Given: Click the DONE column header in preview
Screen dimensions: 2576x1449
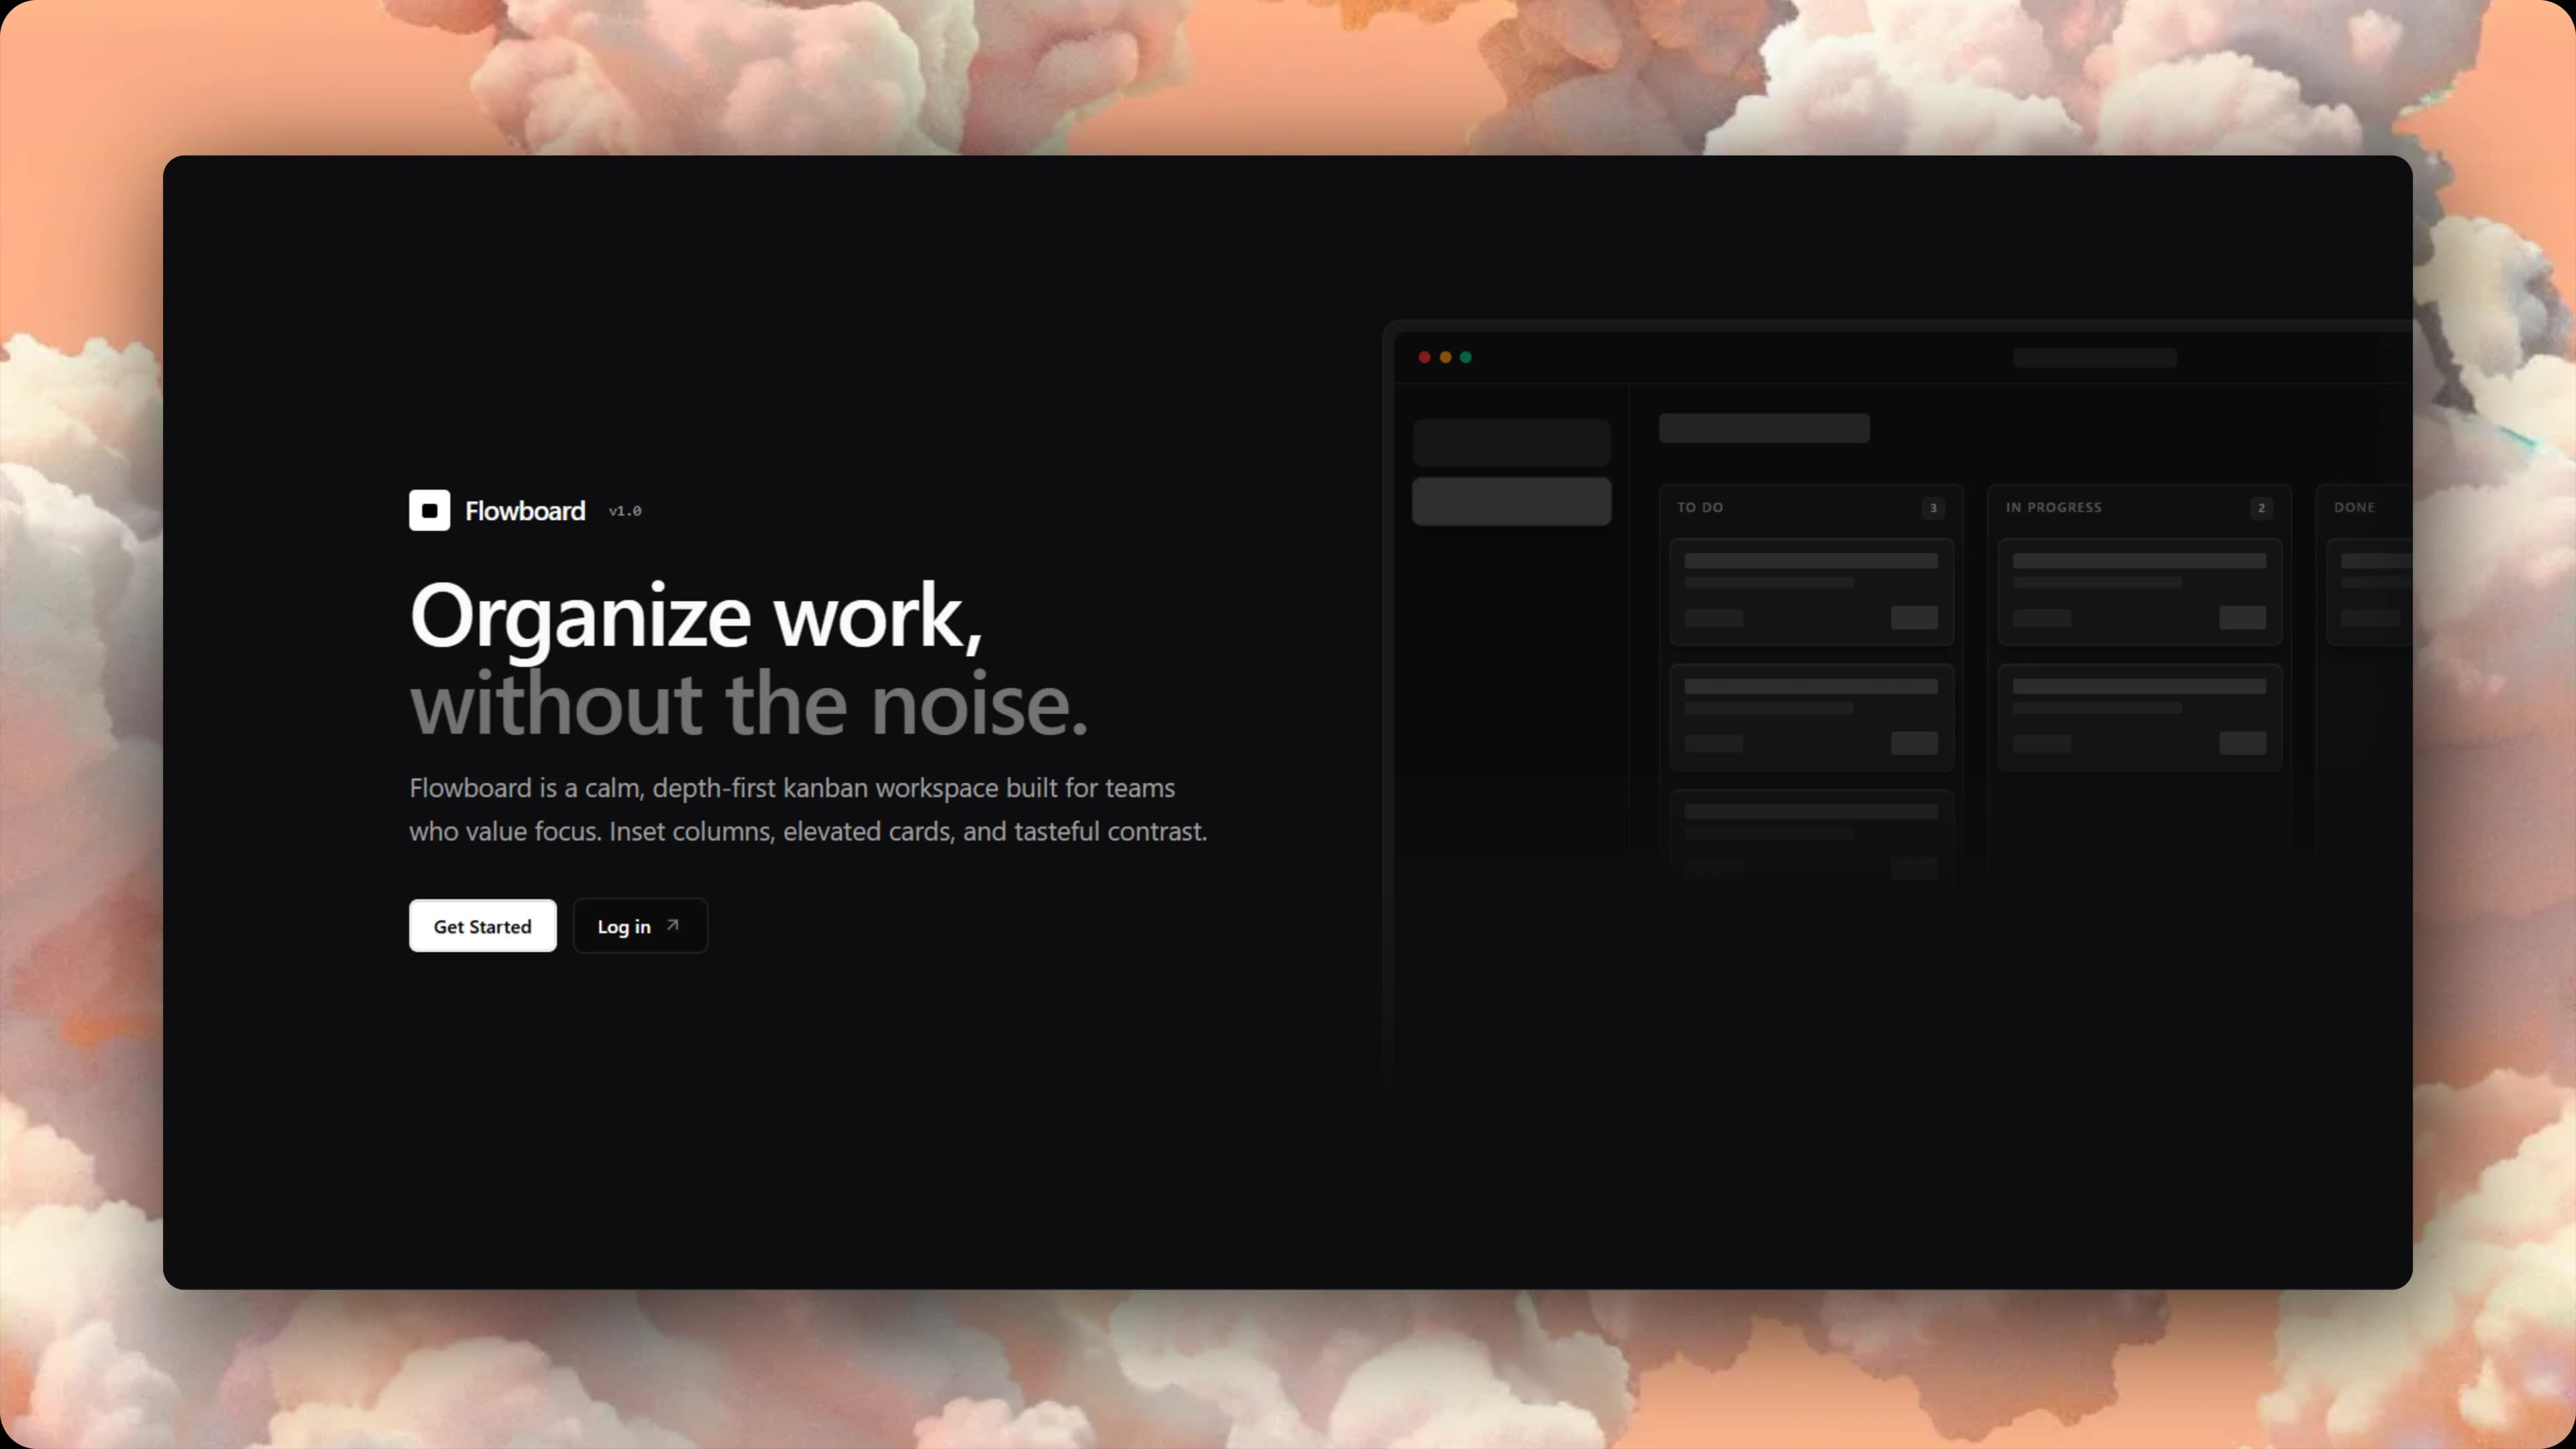Looking at the screenshot, I should coord(2354,507).
